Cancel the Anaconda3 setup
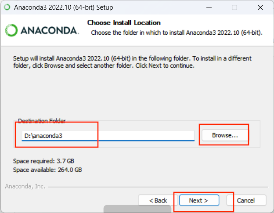The width and height of the screenshot is (274, 213). (x=246, y=200)
